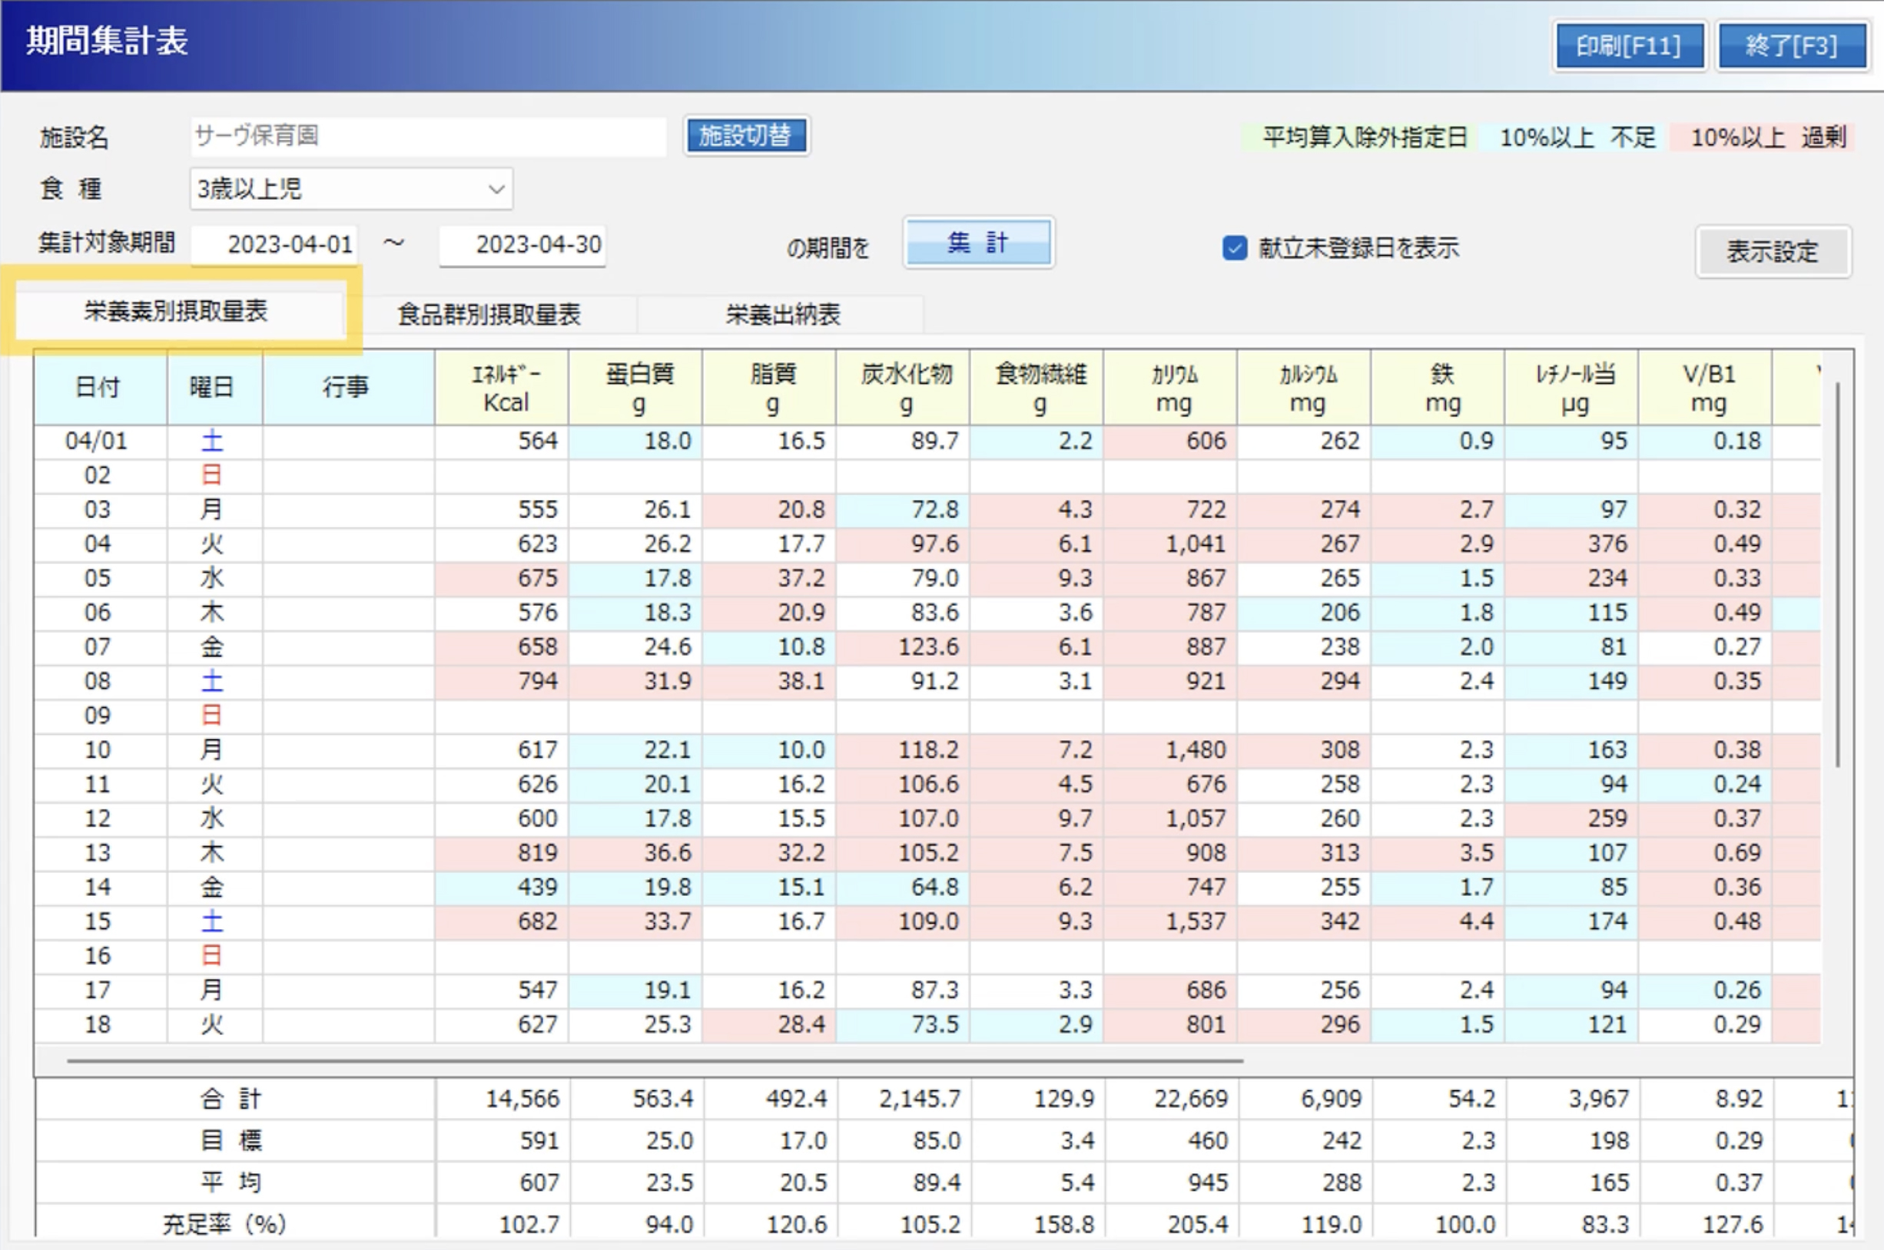The image size is (1884, 1250).
Task: Click the 蛋白質 column header
Action: [636, 388]
